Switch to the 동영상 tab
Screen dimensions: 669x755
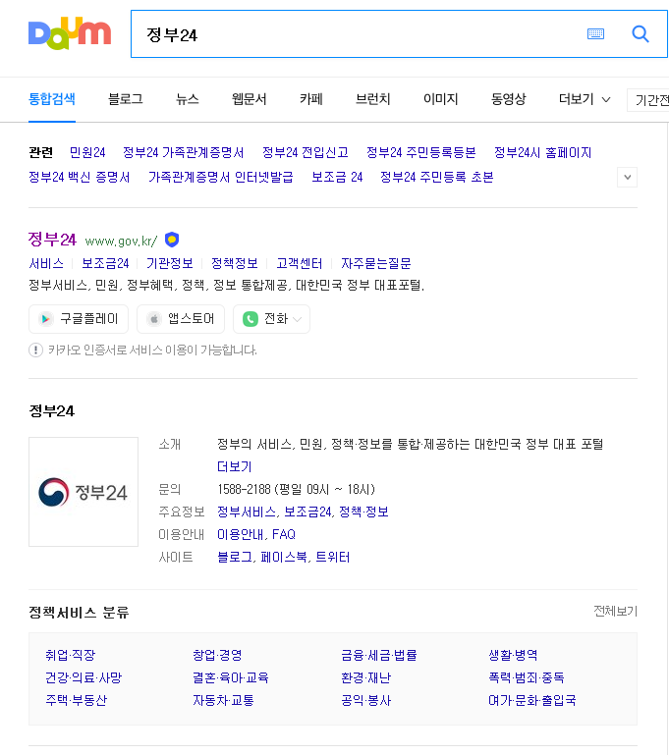point(509,99)
